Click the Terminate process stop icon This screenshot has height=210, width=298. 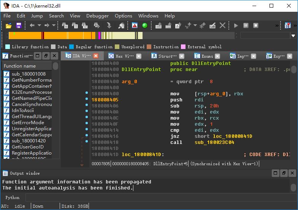[x=256, y=25]
